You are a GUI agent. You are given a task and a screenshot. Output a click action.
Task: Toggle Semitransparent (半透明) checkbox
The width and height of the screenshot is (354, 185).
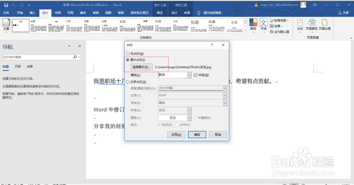[x=195, y=118]
